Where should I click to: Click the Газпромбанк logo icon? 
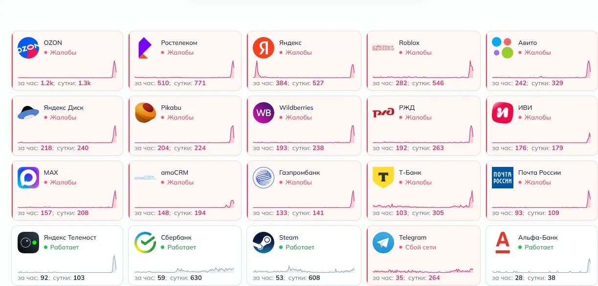pyautogui.click(x=264, y=178)
